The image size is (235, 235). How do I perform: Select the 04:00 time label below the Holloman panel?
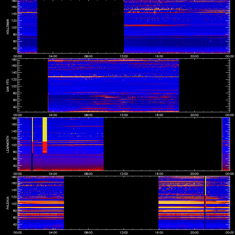tap(53, 56)
